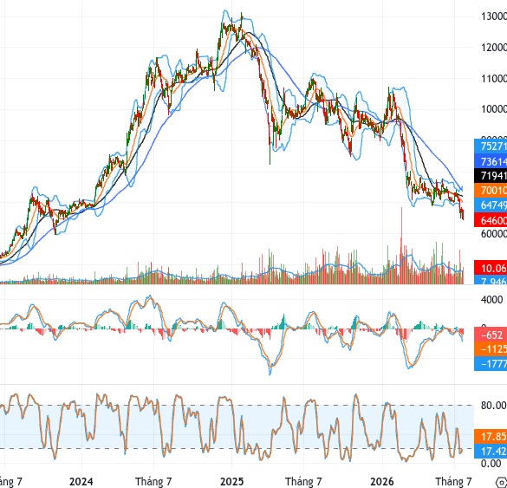Viewport: 507px width, 488px height.
Task: Click the 2025 label on time axis
Action: point(232,482)
